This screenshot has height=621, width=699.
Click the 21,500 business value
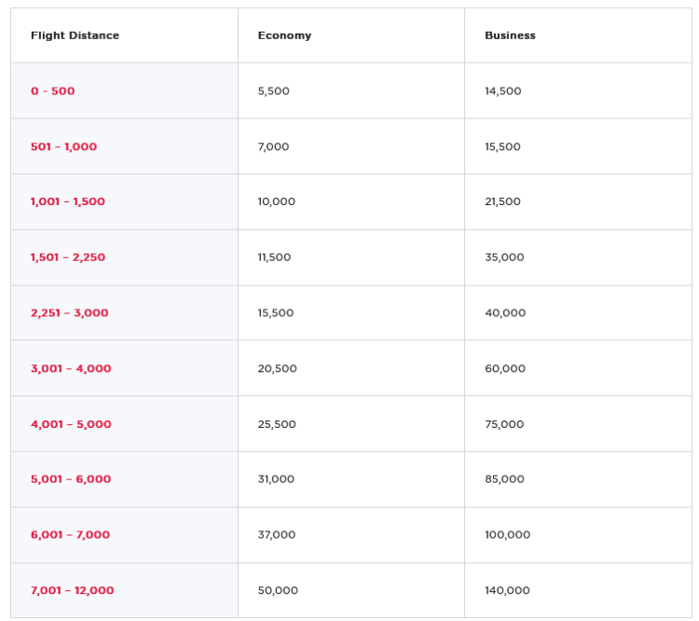point(502,201)
